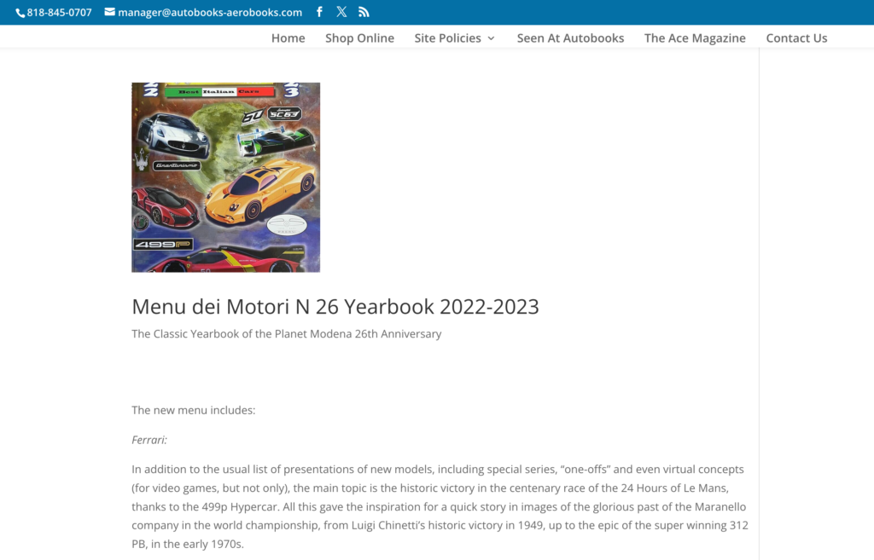This screenshot has width=874, height=560.
Task: Open the X (Twitter) icon link
Action: coord(341,12)
